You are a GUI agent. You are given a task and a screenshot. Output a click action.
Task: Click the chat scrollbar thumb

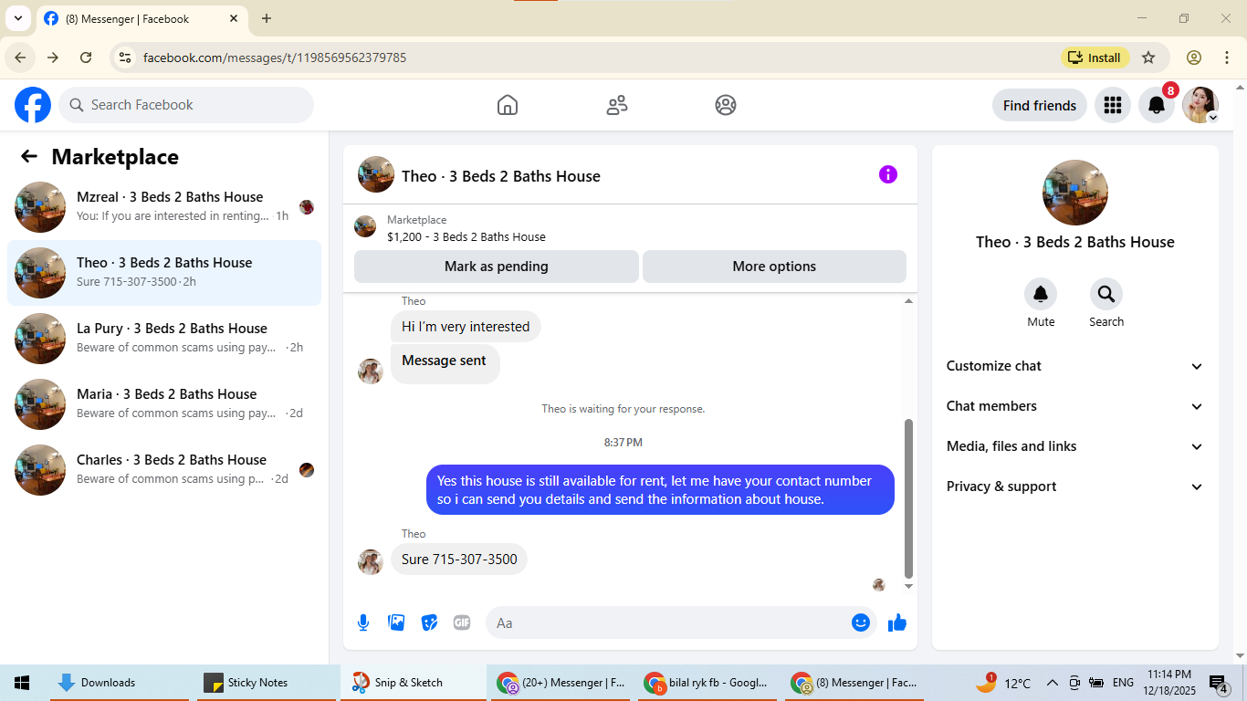click(x=908, y=499)
